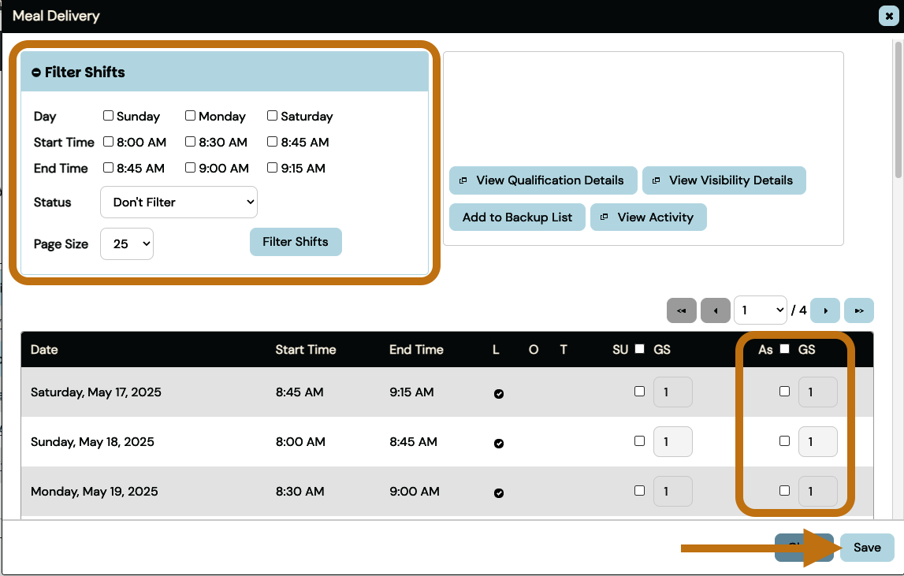Open the Page Size dropdown
Screen dimensions: 904x576
point(127,244)
